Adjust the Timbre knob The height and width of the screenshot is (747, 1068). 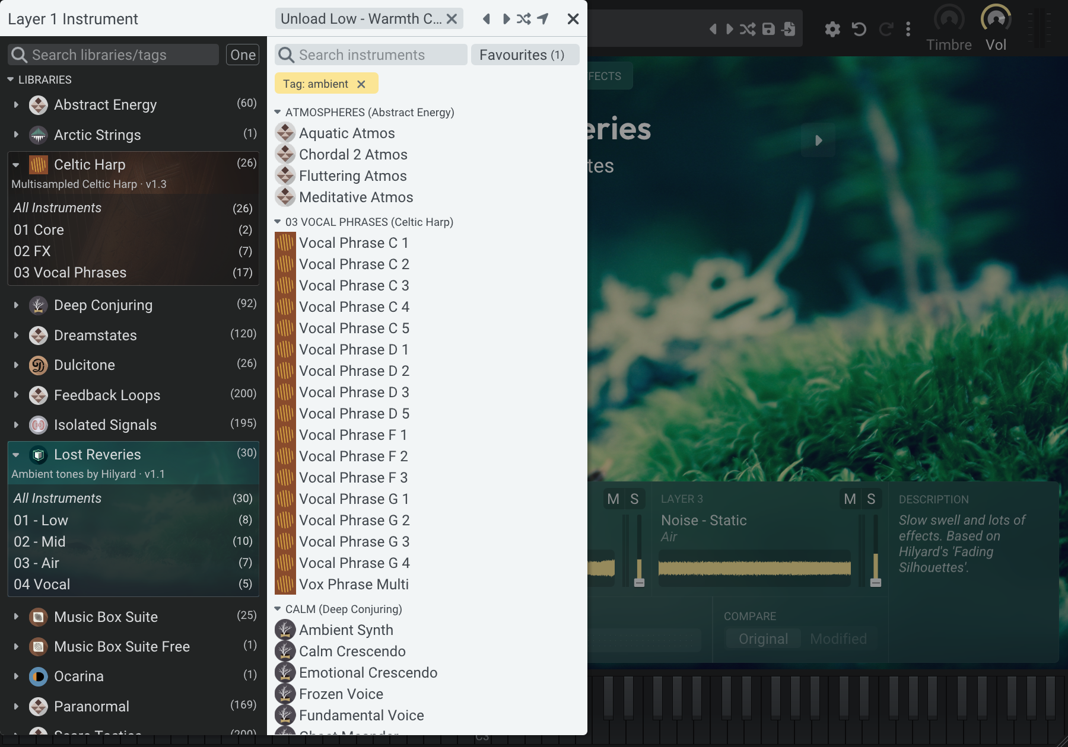[949, 19]
